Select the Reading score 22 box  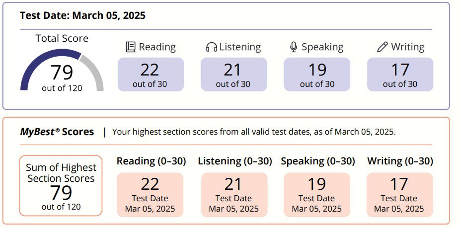pos(151,74)
